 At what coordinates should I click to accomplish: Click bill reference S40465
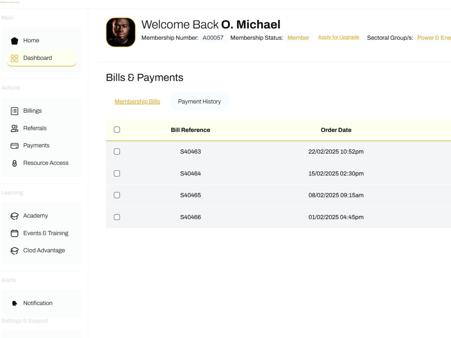(x=190, y=195)
